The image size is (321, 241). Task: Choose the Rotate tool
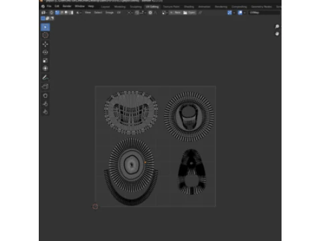click(x=45, y=52)
